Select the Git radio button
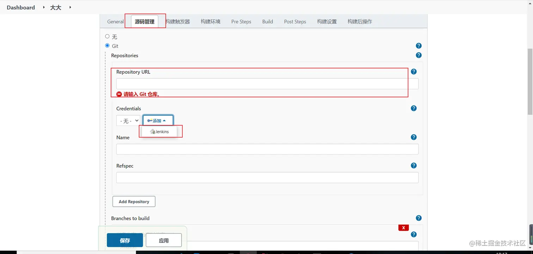The height and width of the screenshot is (254, 533). tap(107, 46)
